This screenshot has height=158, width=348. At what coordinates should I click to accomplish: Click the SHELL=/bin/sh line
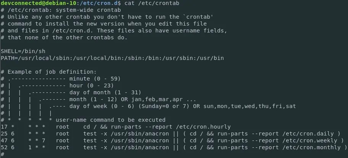23,51
